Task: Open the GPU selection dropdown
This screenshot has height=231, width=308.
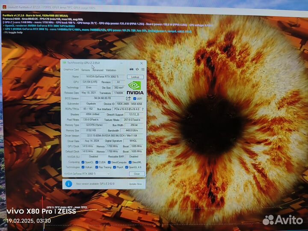Action: click(x=87, y=174)
